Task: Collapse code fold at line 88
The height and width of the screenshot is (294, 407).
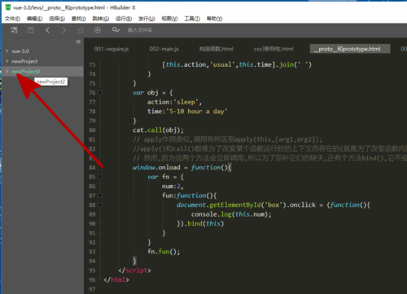Action: 100,204
